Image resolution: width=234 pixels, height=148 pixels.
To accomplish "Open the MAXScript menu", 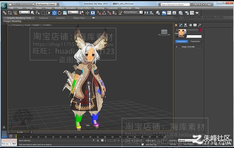I will (x=126, y=8).
